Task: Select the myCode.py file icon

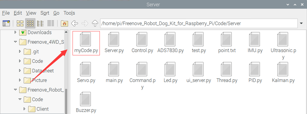Action: (x=85, y=39)
